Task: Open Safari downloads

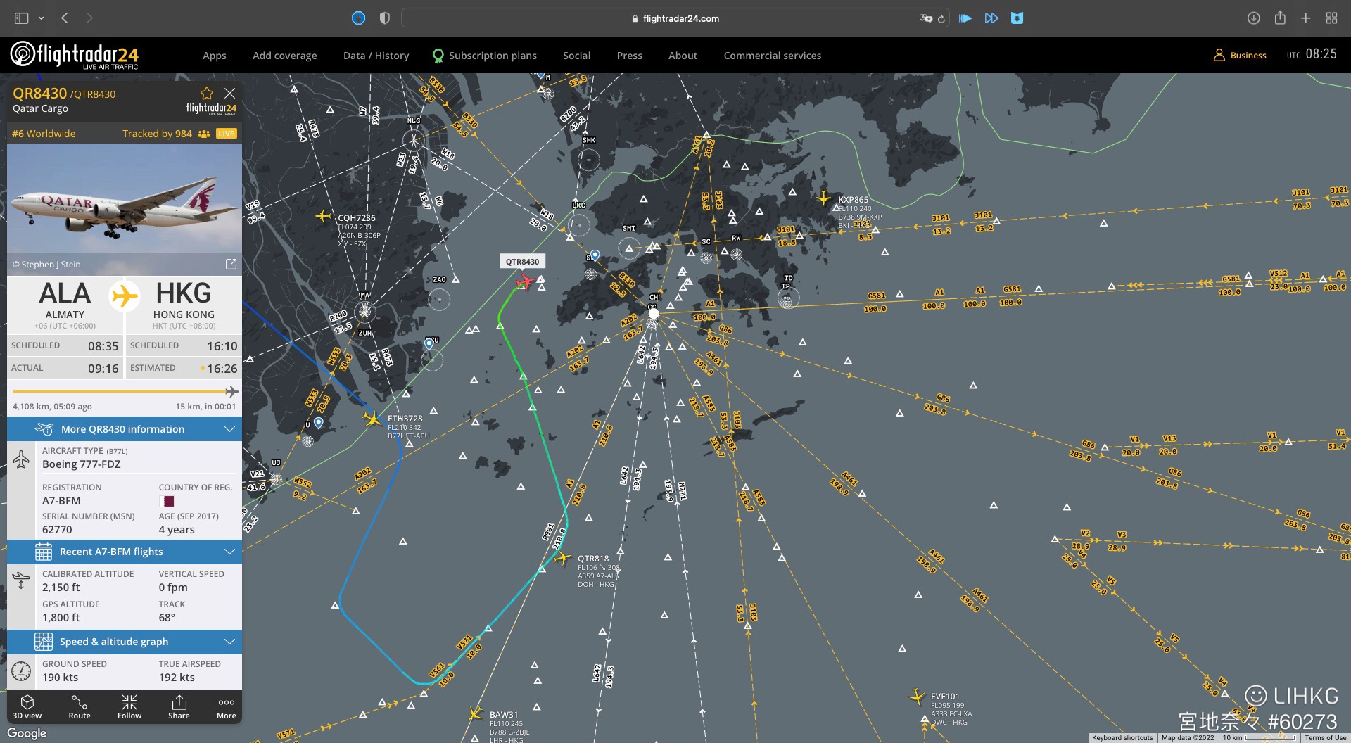Action: click(x=1253, y=18)
